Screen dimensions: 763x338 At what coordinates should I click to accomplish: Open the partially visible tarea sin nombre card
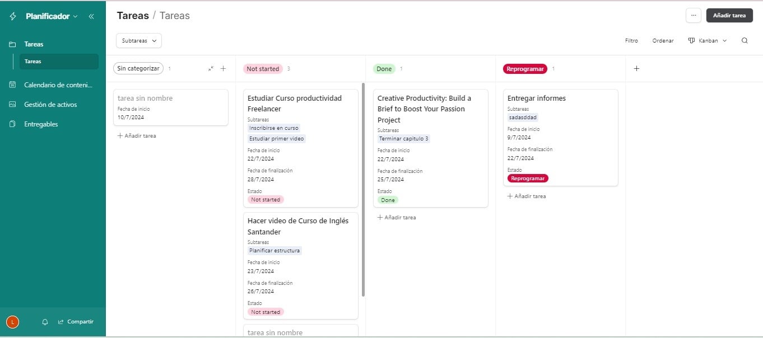301,331
